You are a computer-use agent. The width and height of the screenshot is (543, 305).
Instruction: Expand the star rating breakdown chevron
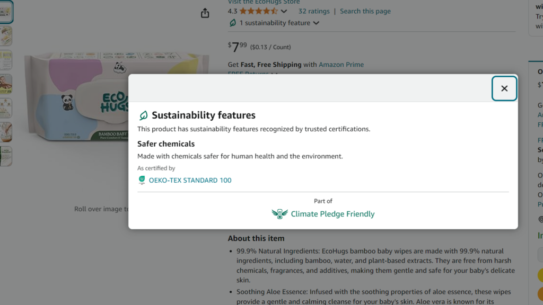coord(283,11)
